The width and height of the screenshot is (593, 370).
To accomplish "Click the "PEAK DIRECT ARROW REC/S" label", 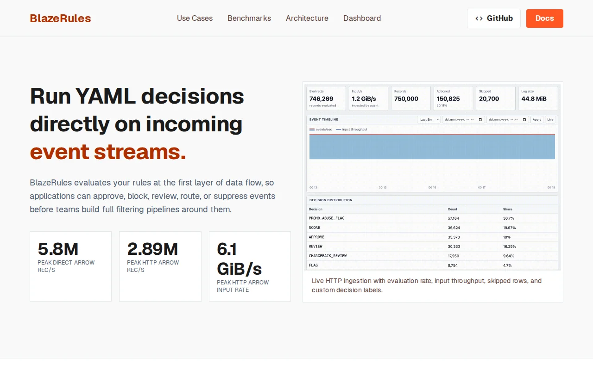I will [66, 266].
